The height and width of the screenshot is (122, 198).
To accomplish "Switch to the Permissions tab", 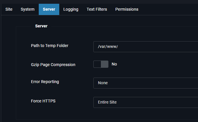I will point(127,9).
